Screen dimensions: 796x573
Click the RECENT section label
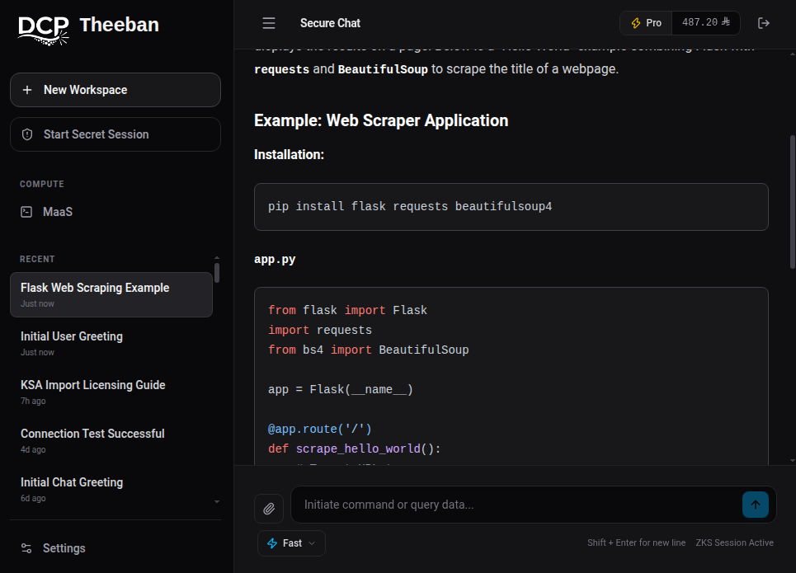point(37,259)
